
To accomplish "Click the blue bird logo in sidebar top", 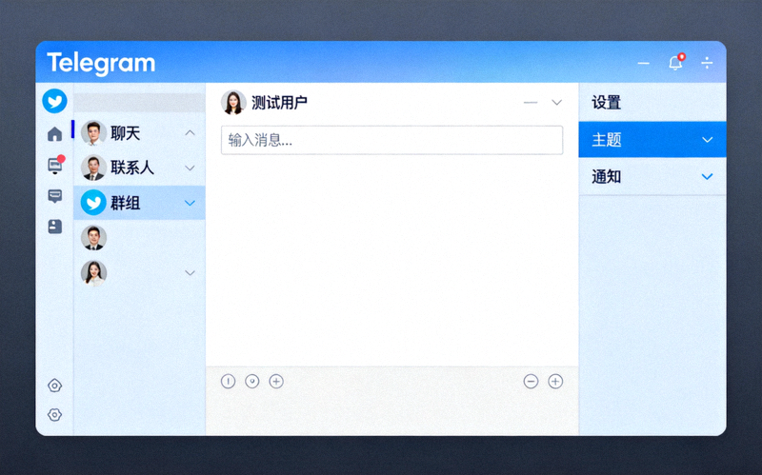I will click(54, 101).
